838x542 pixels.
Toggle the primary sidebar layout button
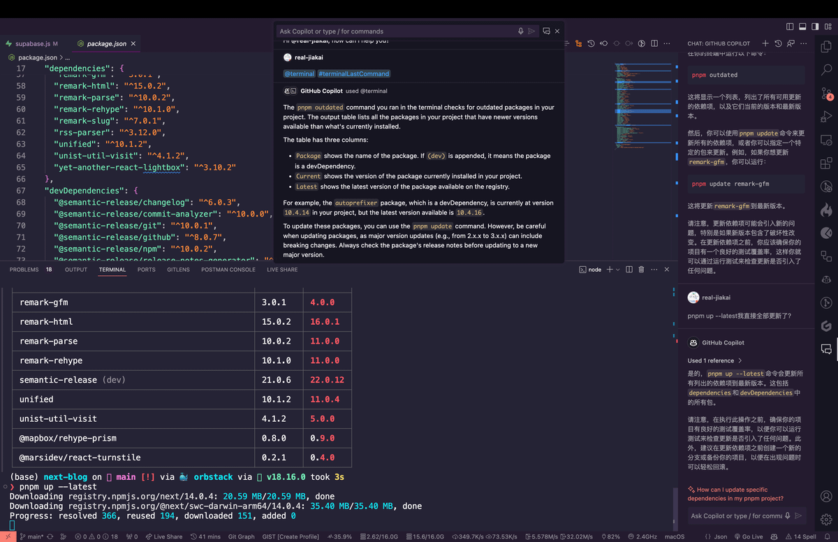click(790, 27)
